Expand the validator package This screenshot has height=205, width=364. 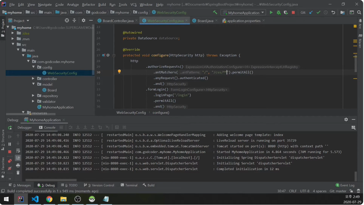coord(33,102)
